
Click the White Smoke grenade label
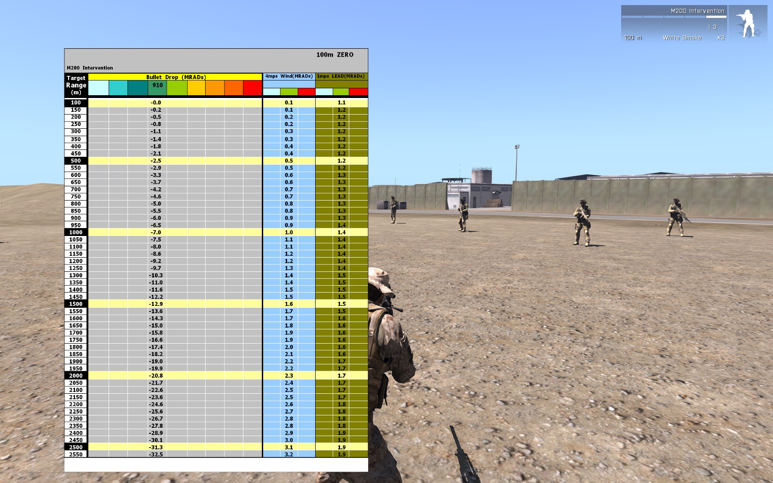682,38
